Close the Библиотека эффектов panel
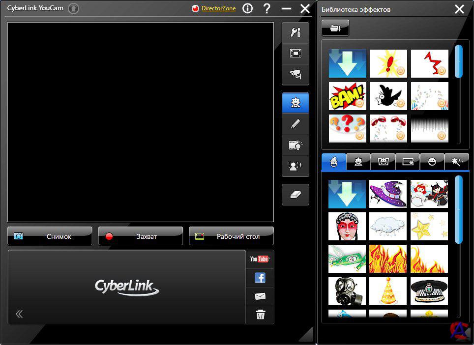 tap(459, 9)
